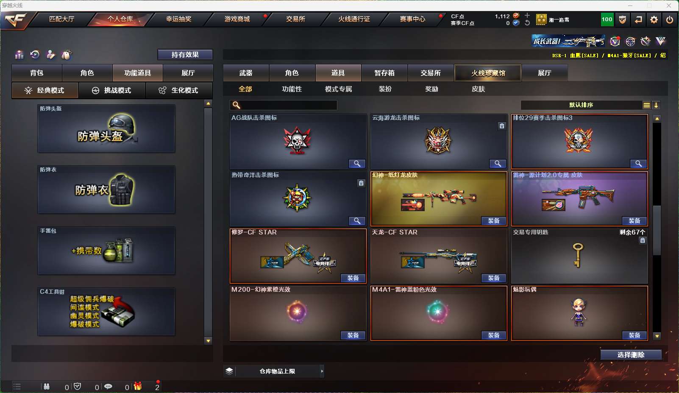Expand the 仓库物品上限 arrow
This screenshot has height=393, width=679.
[322, 371]
